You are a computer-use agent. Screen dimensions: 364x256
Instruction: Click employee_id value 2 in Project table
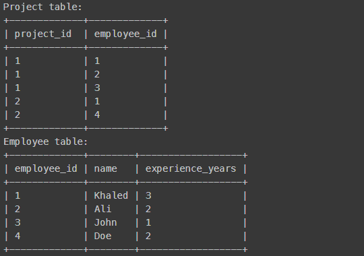97,74
